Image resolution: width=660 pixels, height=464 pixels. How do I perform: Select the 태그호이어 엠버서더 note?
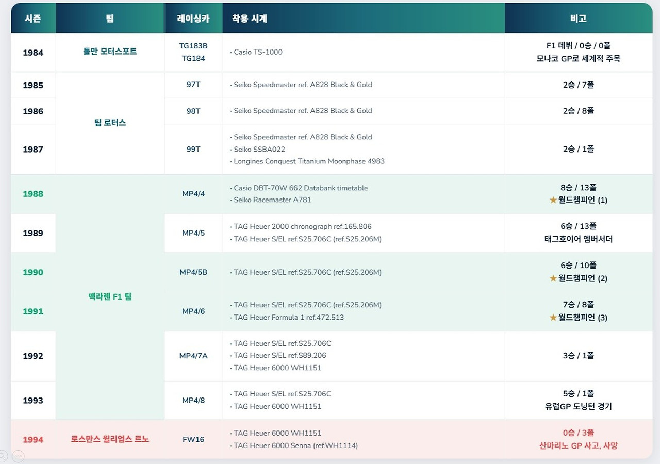[x=579, y=239]
